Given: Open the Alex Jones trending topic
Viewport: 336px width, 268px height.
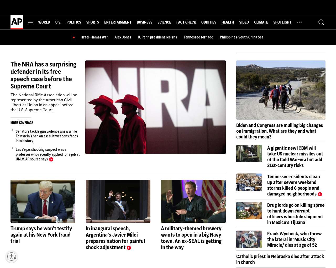Looking at the screenshot, I should (x=123, y=37).
